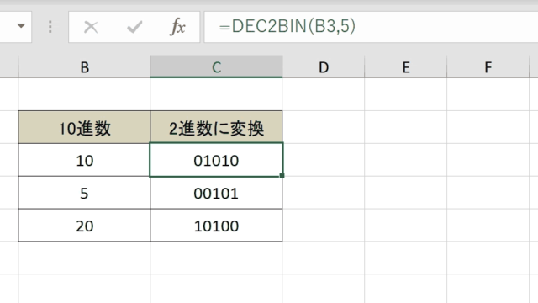Select the cell showing binary result 10100
The height and width of the screenshot is (303, 538).
[216, 226]
